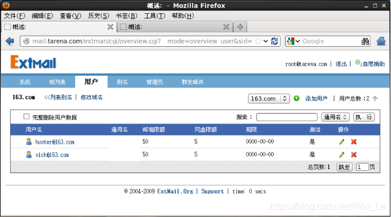Click the ExtMail logo
This screenshot has height=217, width=391.
click(x=33, y=62)
